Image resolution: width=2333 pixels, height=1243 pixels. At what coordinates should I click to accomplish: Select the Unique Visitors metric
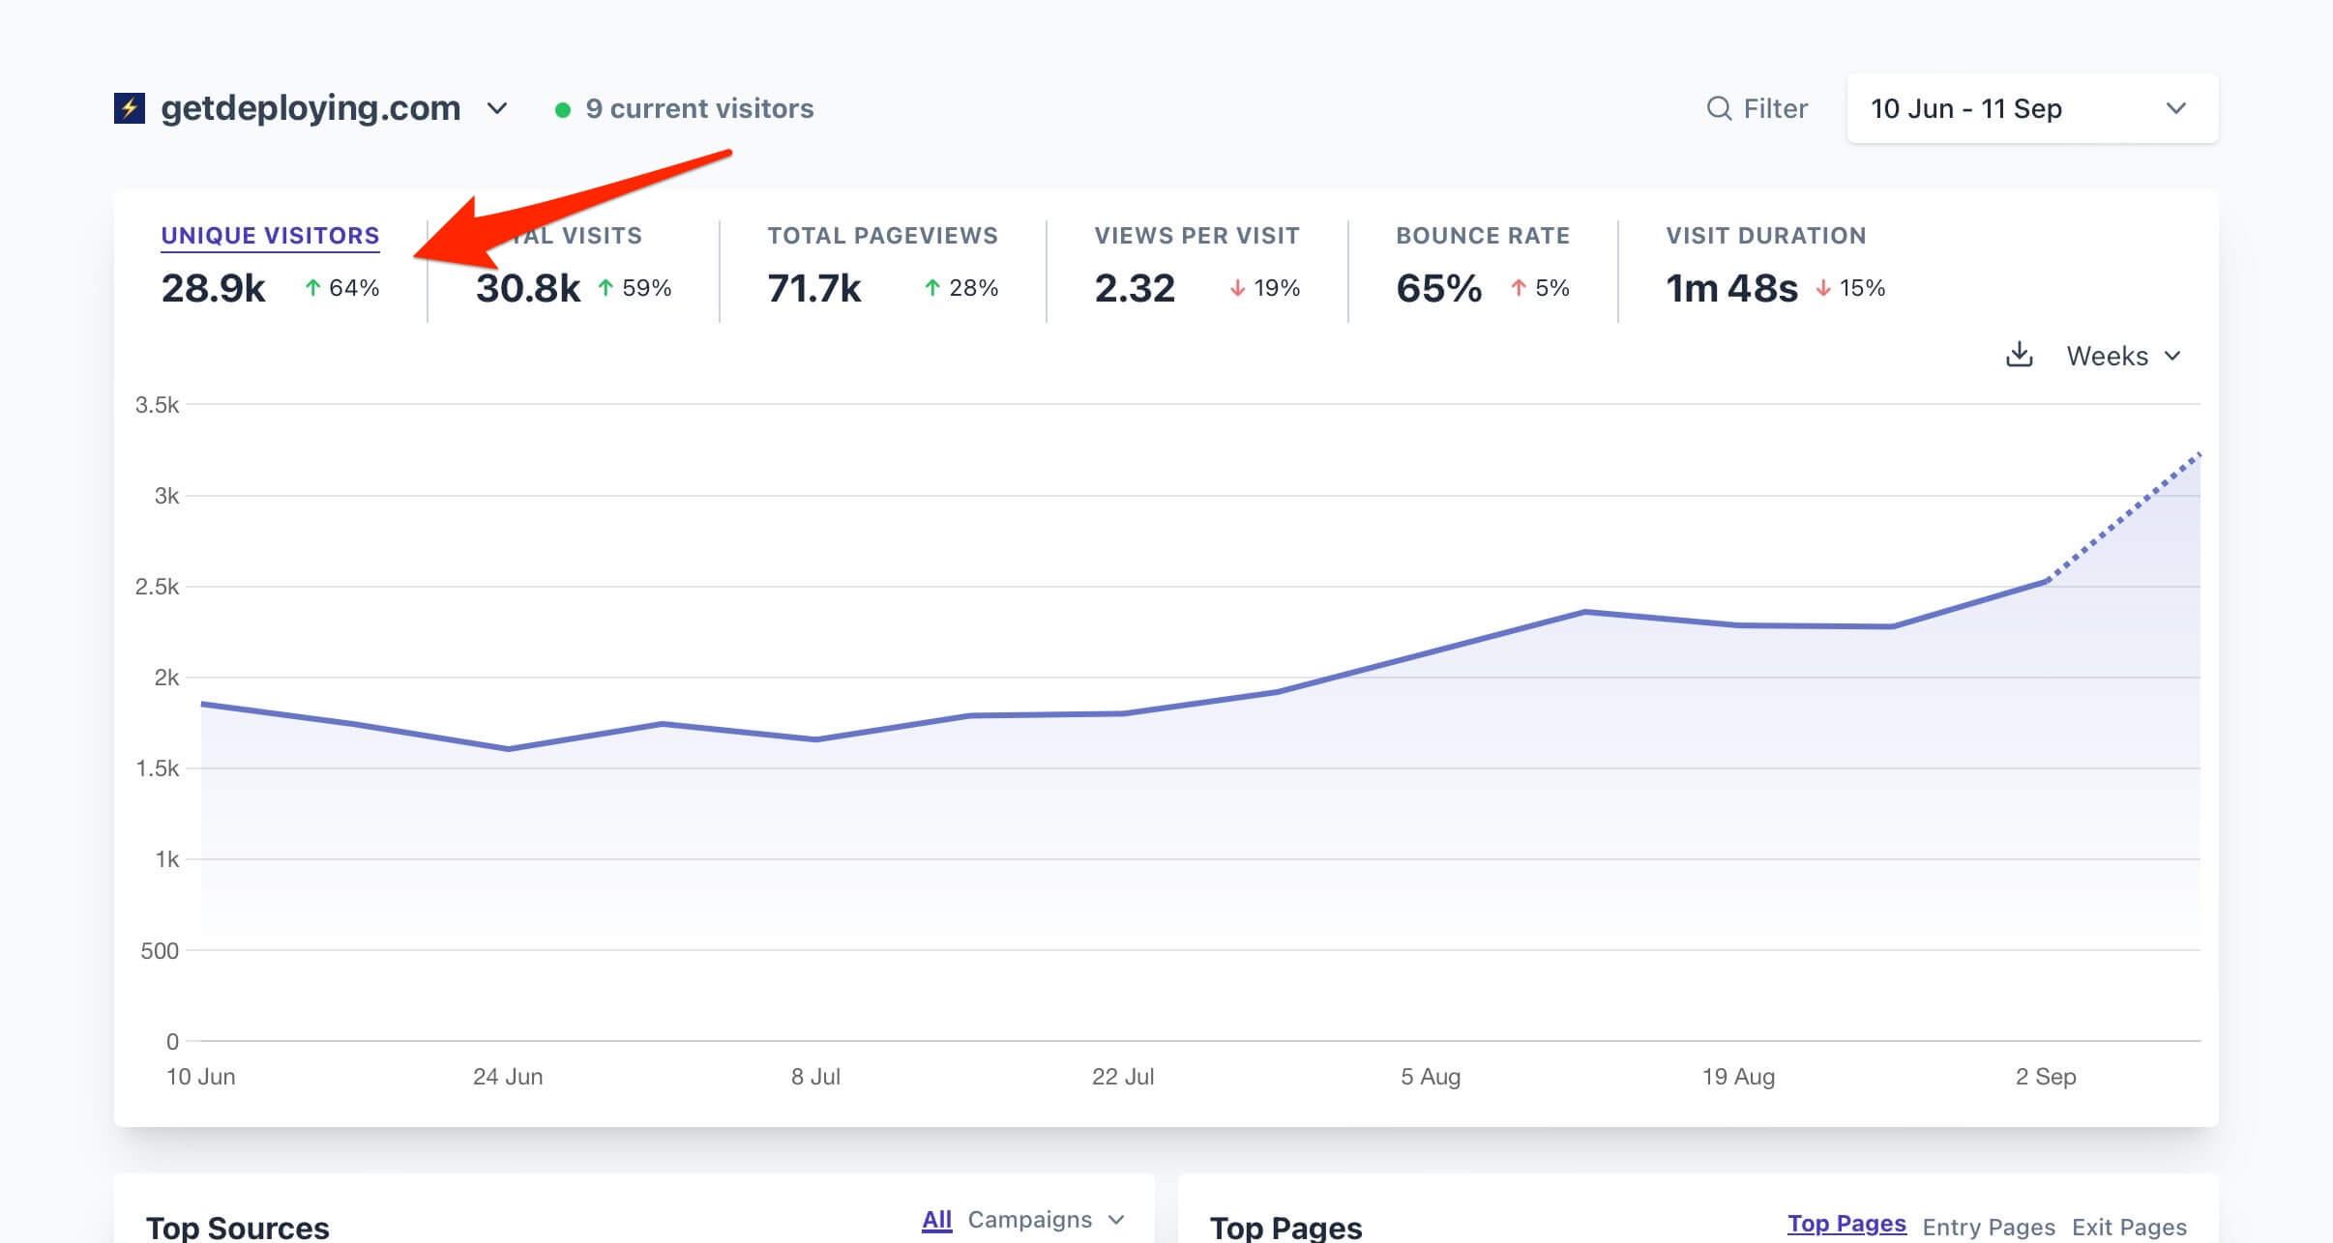(x=270, y=236)
